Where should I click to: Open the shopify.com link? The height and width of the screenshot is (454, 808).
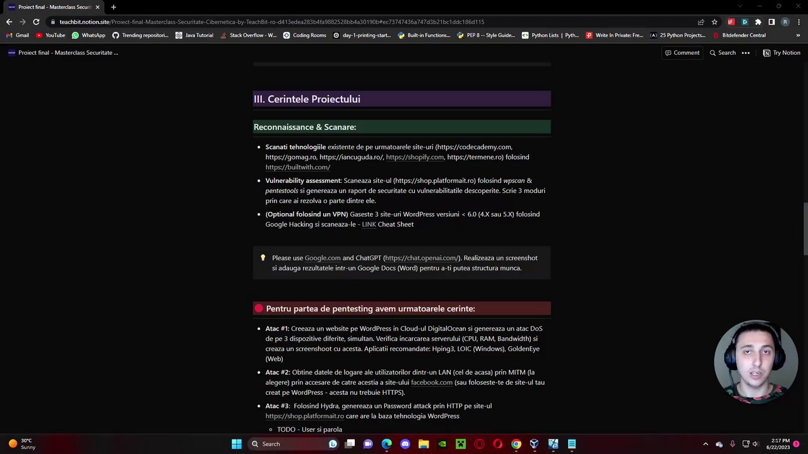(415, 157)
